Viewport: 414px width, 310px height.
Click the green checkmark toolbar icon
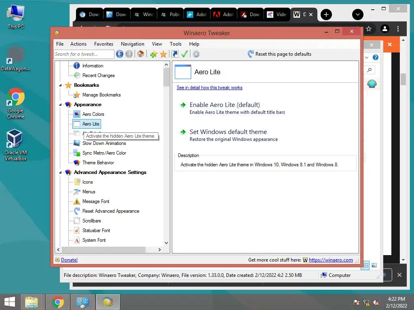184,54
